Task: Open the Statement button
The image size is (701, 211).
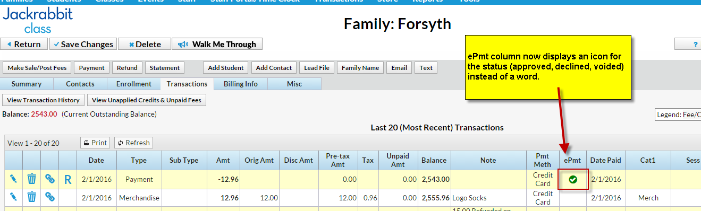Action: tap(165, 68)
